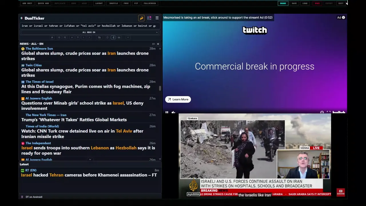Click the SHARE button
The width and height of the screenshot is (366, 206).
point(283,3)
